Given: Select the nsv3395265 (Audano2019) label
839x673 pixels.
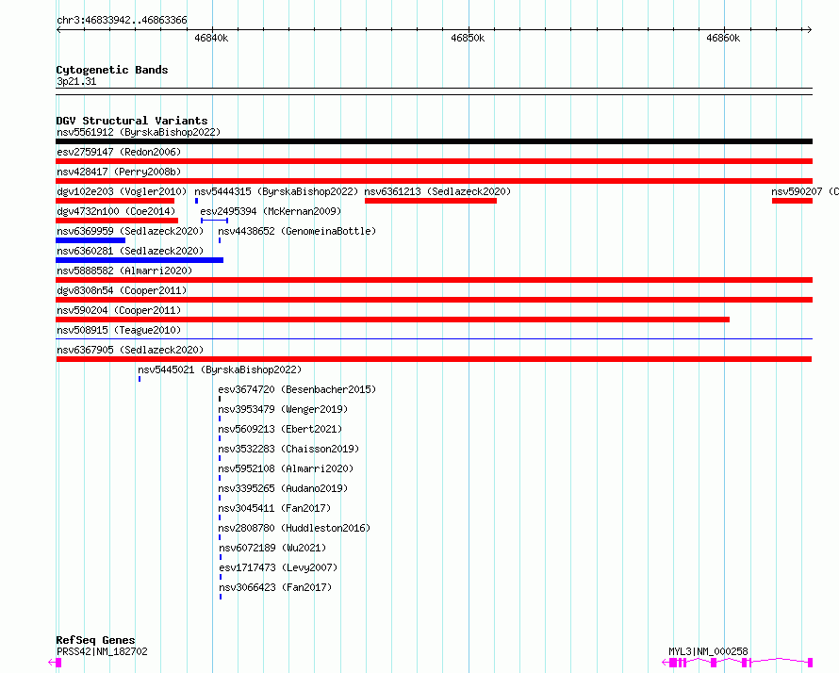Looking at the screenshot, I should [283, 488].
